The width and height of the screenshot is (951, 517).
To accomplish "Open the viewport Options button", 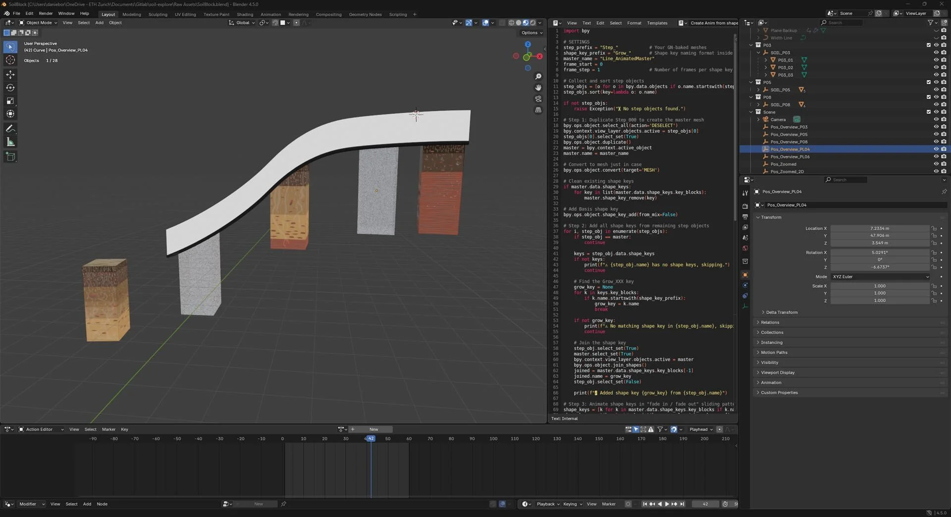I will pyautogui.click(x=531, y=33).
